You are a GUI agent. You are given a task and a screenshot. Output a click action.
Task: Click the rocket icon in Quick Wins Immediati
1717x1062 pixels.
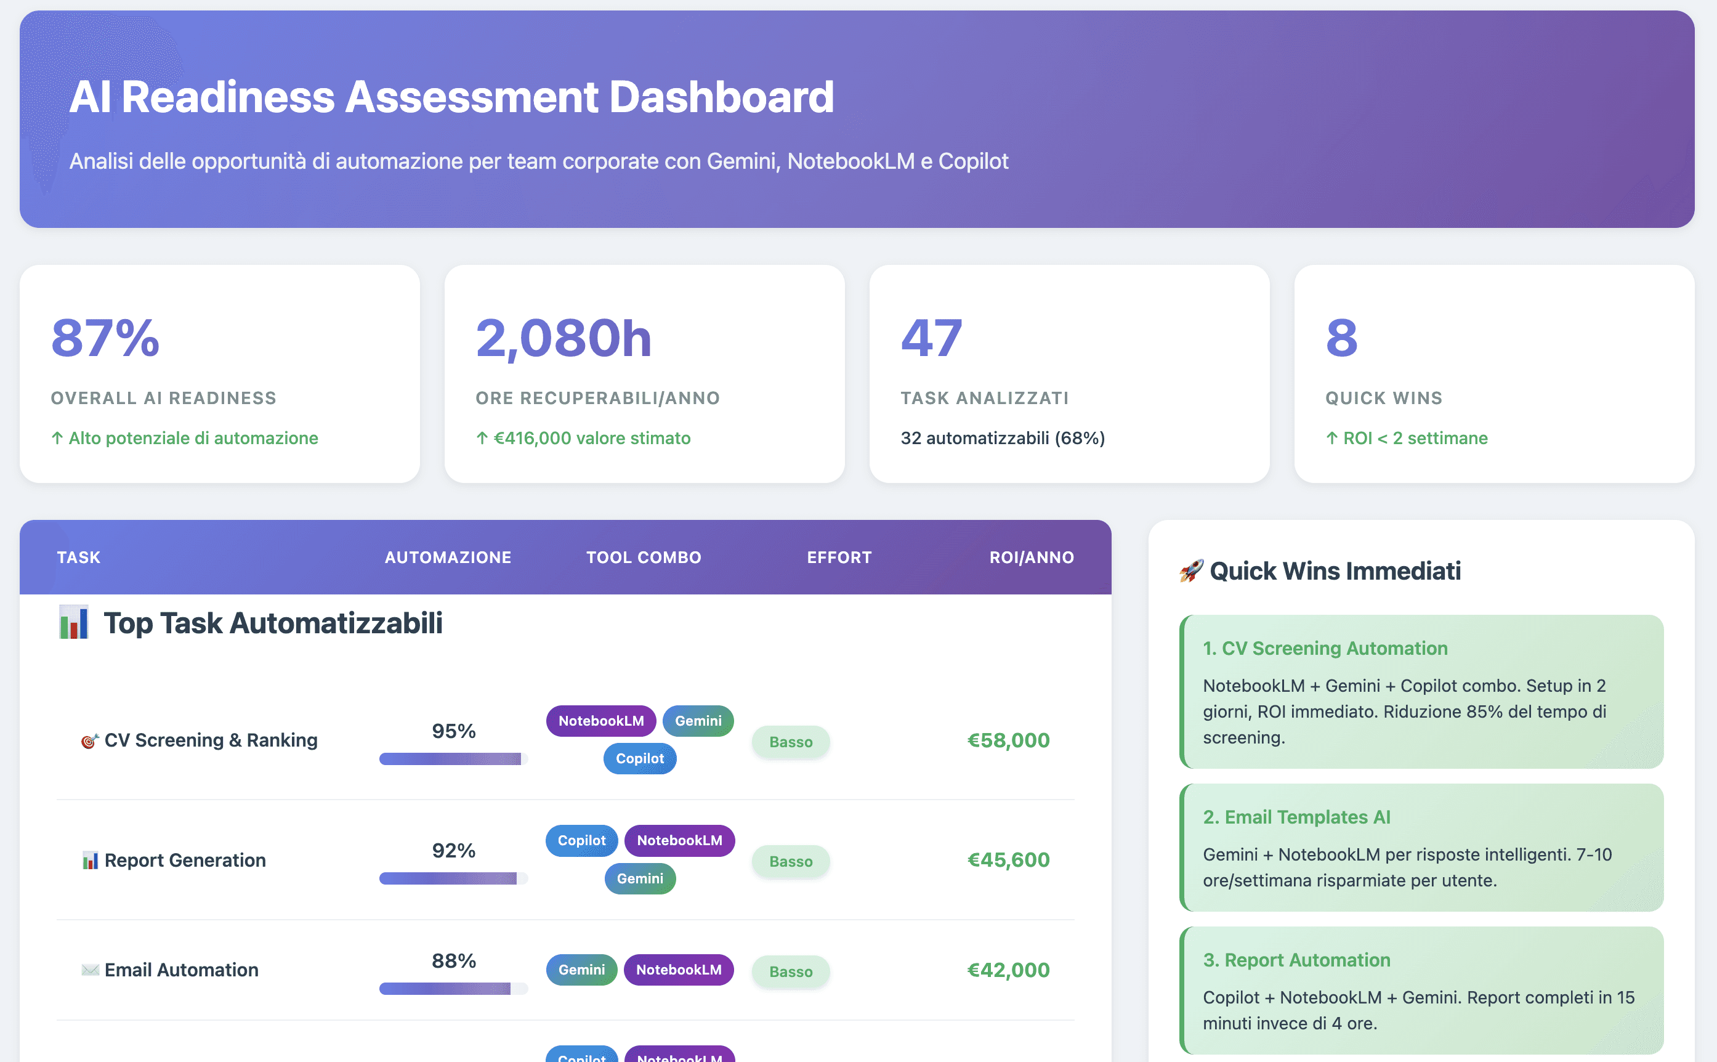pos(1191,571)
